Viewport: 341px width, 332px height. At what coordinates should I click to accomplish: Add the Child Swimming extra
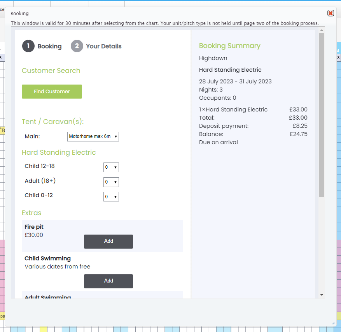108,281
